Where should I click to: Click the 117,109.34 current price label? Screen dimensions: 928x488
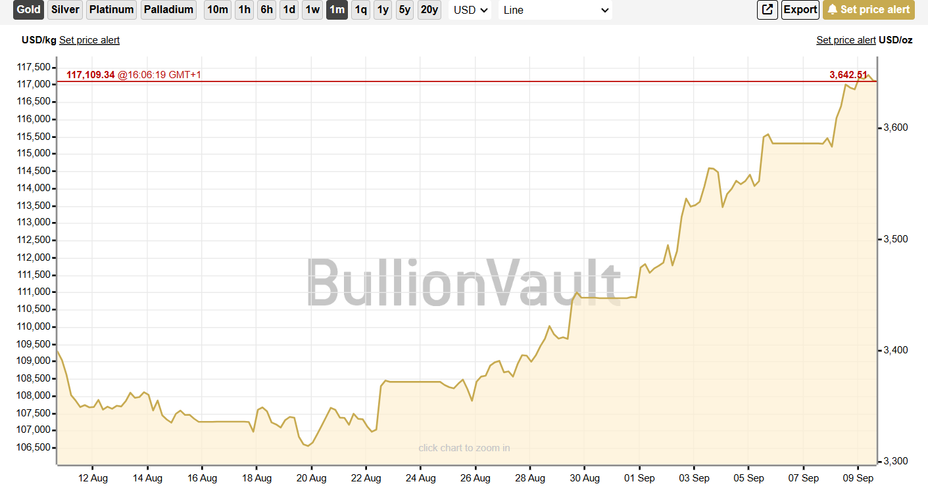pos(91,75)
